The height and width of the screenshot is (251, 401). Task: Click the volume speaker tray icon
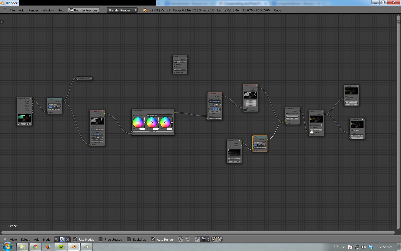pyautogui.click(x=364, y=247)
